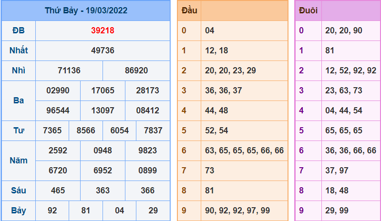
Task: Click Đuôi values 04, 44, 54
Action: [344, 110]
